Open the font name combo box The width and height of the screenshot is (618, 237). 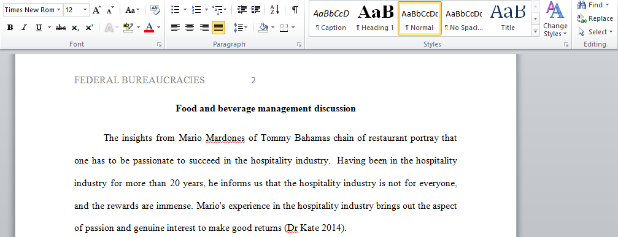[33, 10]
